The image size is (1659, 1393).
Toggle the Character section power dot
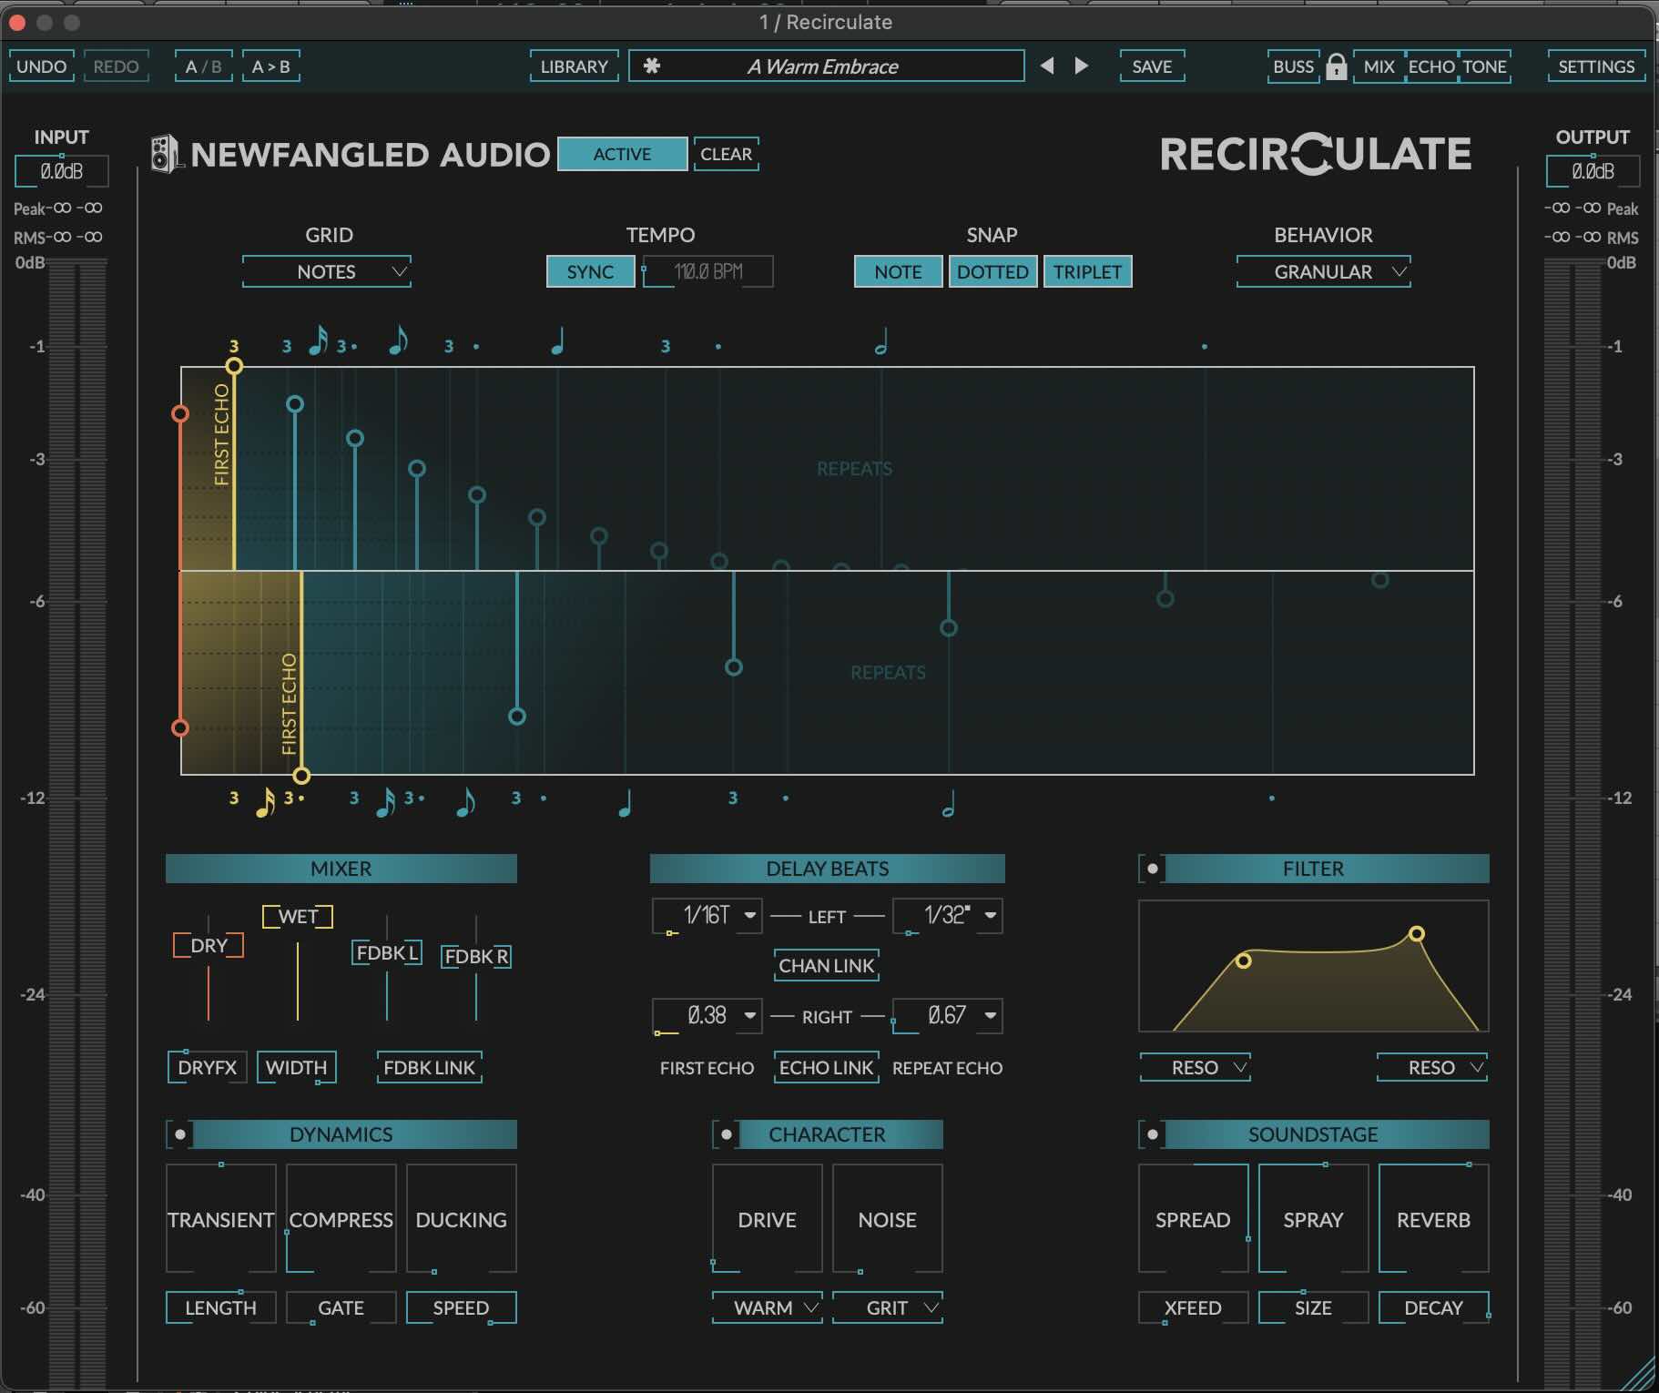726,1134
